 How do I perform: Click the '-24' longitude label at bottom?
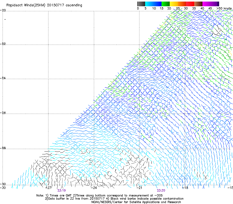point(94,188)
